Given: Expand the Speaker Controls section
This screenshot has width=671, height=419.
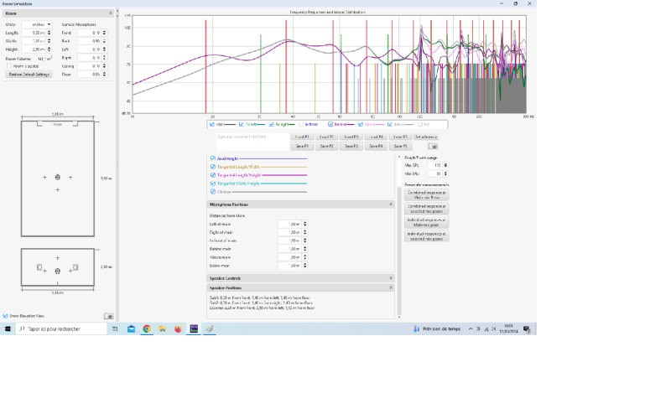Looking at the screenshot, I should click(391, 278).
